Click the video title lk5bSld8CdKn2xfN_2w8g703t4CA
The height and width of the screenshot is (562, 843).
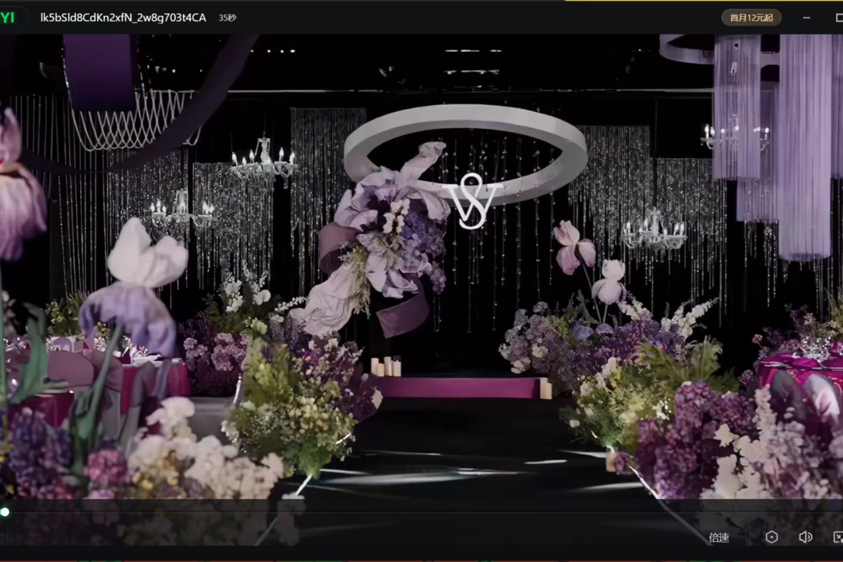coord(123,17)
